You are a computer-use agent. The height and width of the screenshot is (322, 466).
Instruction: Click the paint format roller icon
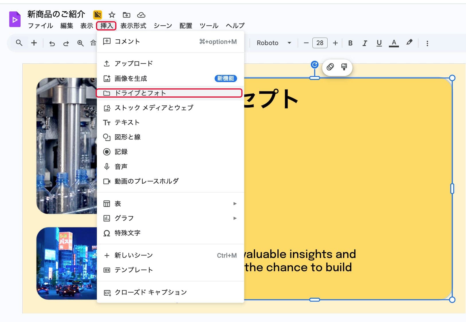click(344, 67)
